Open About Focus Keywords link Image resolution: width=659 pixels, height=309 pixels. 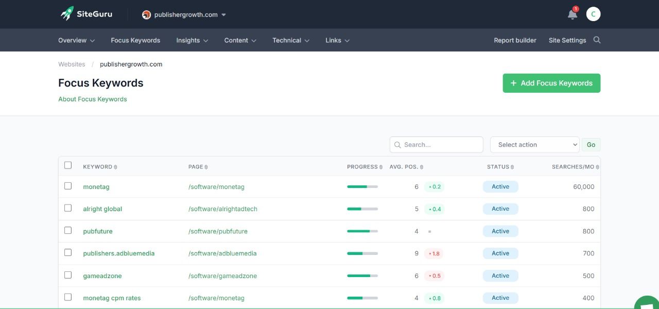click(93, 99)
